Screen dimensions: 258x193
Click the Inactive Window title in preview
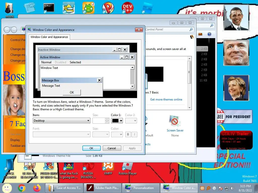[x=49, y=50]
